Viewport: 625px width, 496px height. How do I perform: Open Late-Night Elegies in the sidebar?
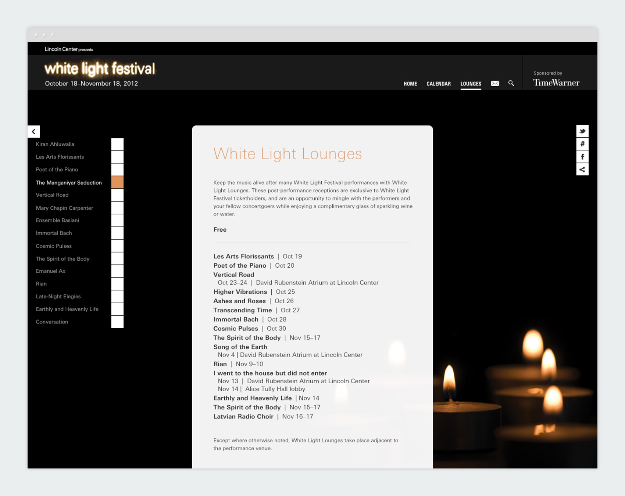coord(58,296)
